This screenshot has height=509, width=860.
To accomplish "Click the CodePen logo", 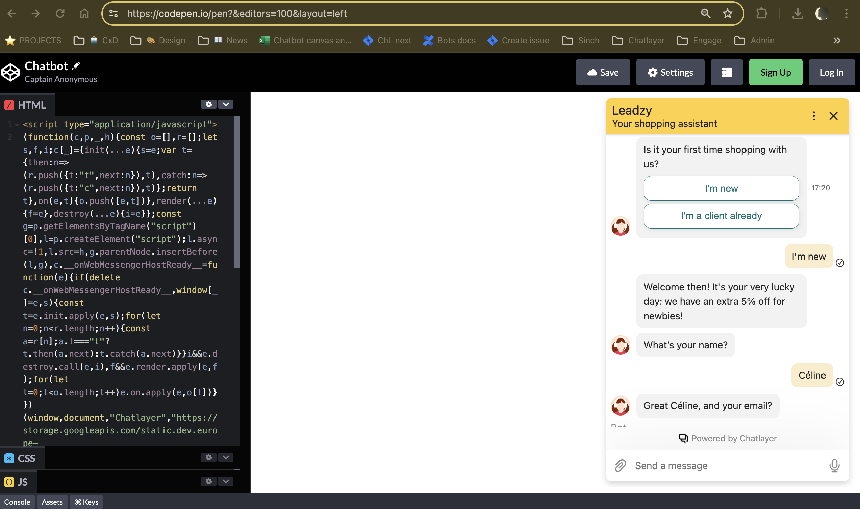I will [x=10, y=72].
